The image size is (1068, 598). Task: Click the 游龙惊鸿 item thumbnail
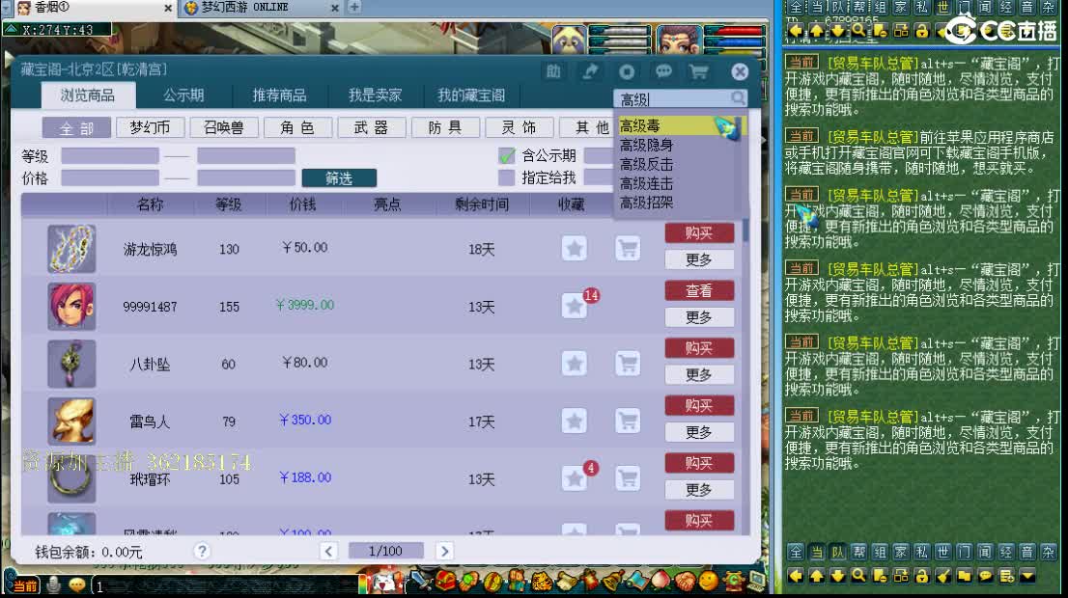[71, 249]
